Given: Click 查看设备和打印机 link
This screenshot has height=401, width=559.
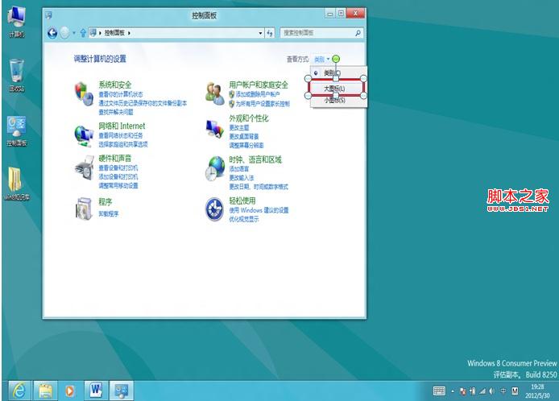Looking at the screenshot, I should point(118,167).
